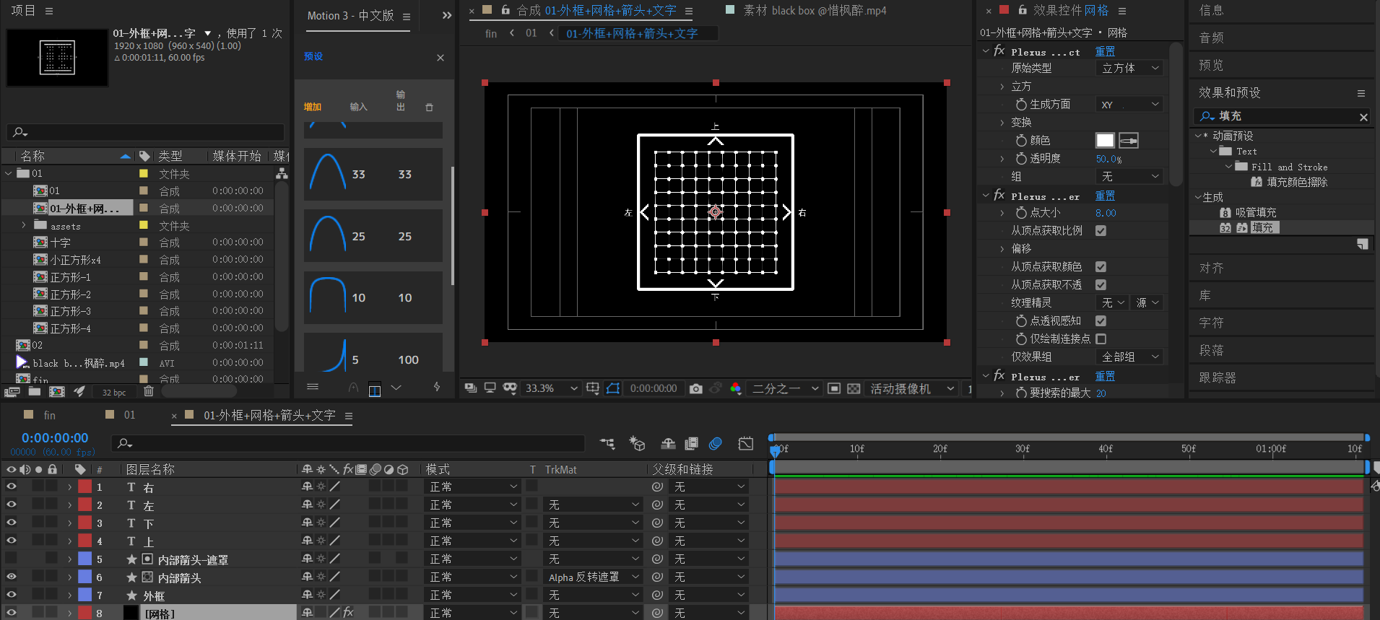
Task: Open the 仅效果组 全部组 dropdown
Action: 1130,357
